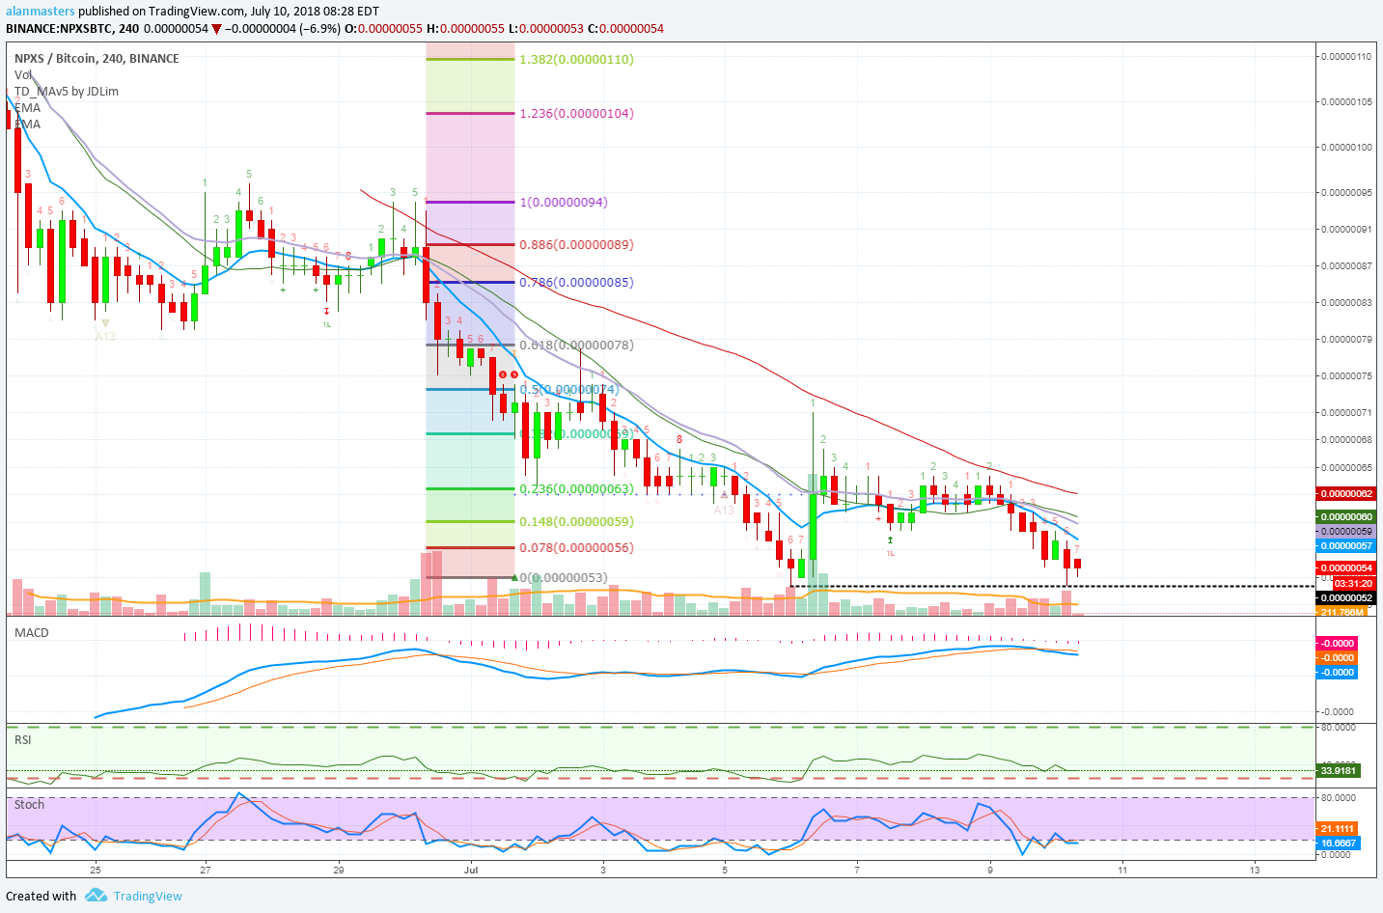
Task: Select the 1.236(0.00000104) Fibonacci label
Action: [576, 113]
